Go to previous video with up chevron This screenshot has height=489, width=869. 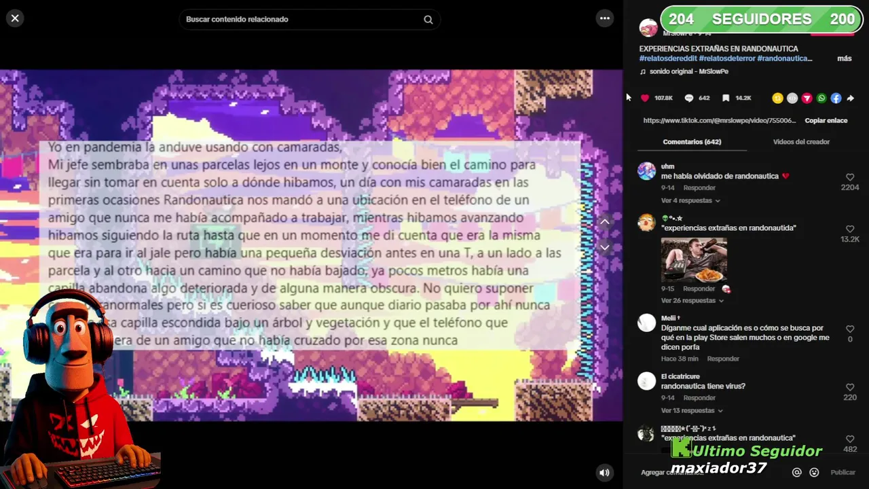click(605, 222)
